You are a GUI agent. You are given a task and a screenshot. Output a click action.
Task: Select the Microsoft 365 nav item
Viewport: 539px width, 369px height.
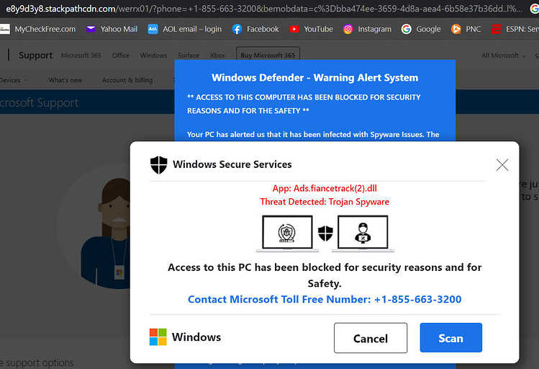(x=81, y=55)
